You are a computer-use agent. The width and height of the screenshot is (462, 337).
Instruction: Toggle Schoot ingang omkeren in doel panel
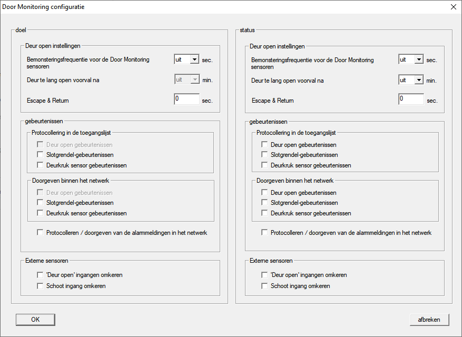41,286
